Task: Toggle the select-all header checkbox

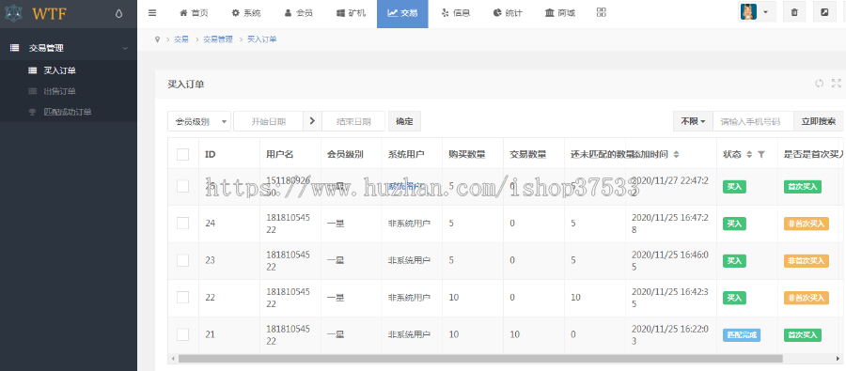Action: [183, 154]
